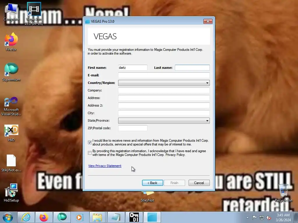The image size is (298, 223).
Task: Uncheck the receive news and information checkbox
Action: pos(90,142)
